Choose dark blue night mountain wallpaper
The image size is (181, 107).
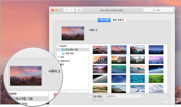(x=156, y=50)
